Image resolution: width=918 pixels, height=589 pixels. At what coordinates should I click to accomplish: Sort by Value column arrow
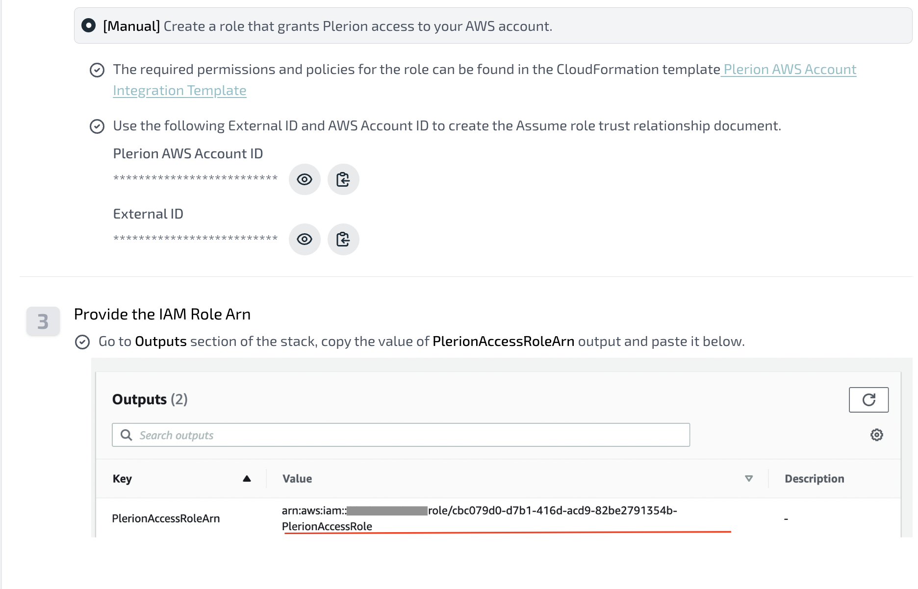point(749,479)
